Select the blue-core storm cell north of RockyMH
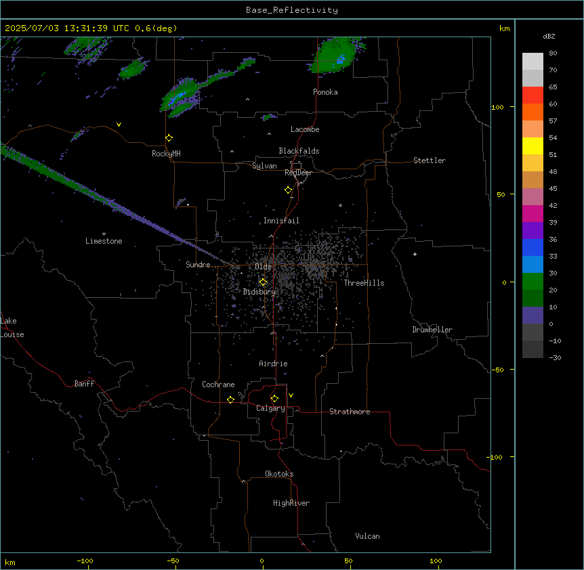 (x=182, y=96)
